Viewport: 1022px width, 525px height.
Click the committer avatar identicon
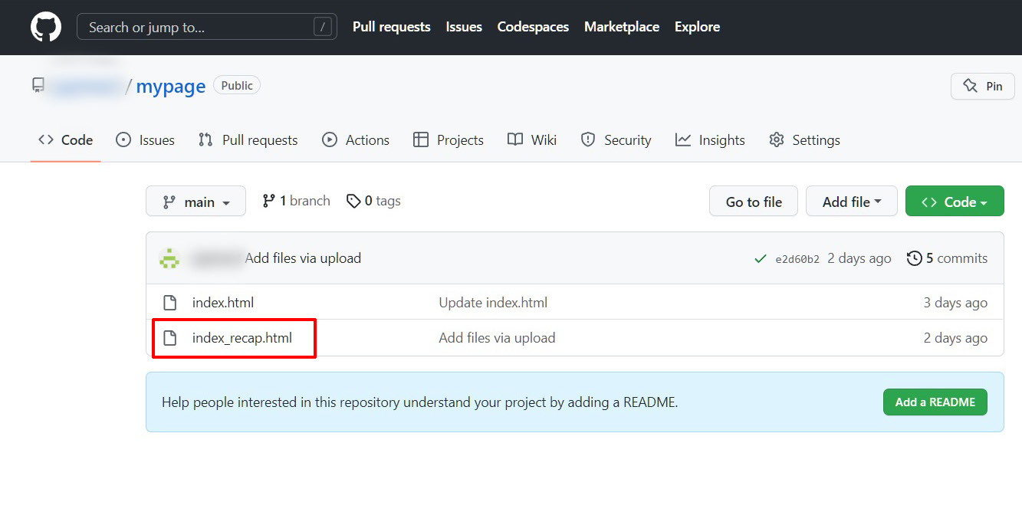pyautogui.click(x=169, y=258)
